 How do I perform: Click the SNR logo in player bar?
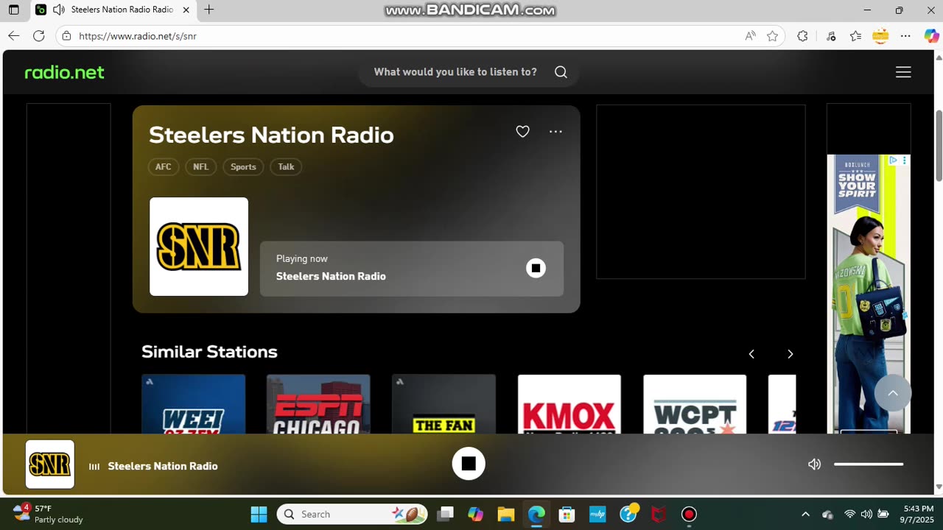pos(50,464)
